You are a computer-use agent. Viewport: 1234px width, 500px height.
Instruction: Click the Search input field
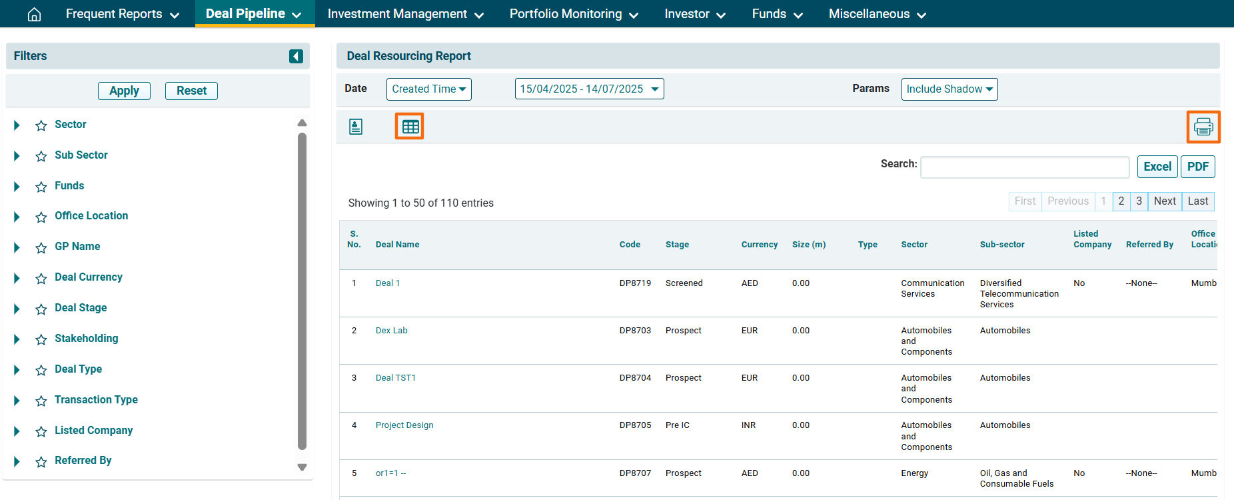pyautogui.click(x=1024, y=167)
